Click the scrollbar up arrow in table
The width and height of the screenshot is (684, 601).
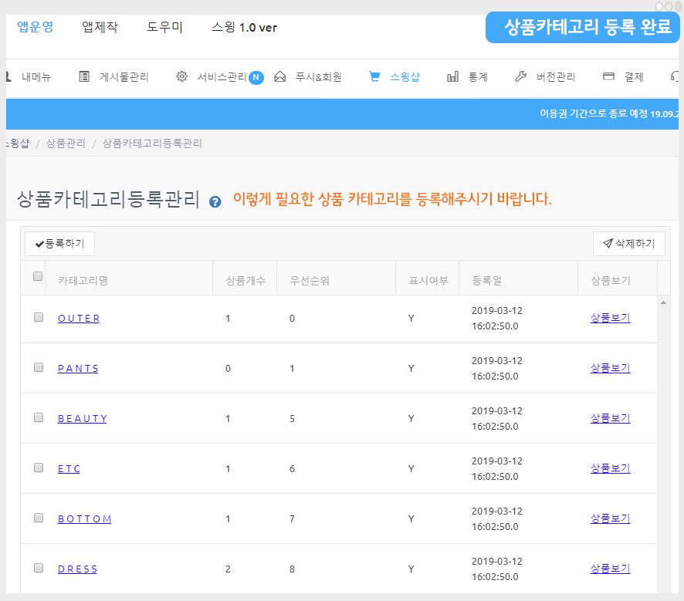(x=662, y=302)
